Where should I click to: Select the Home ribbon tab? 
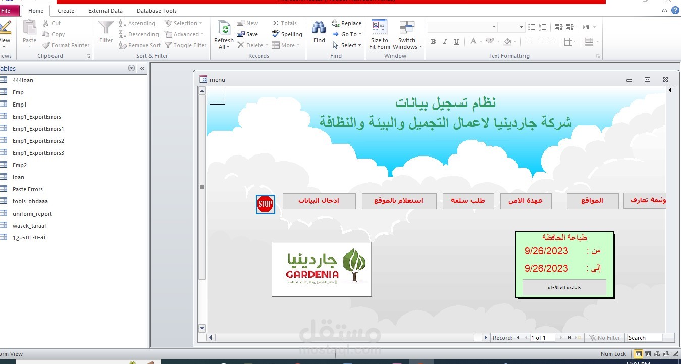[36, 11]
